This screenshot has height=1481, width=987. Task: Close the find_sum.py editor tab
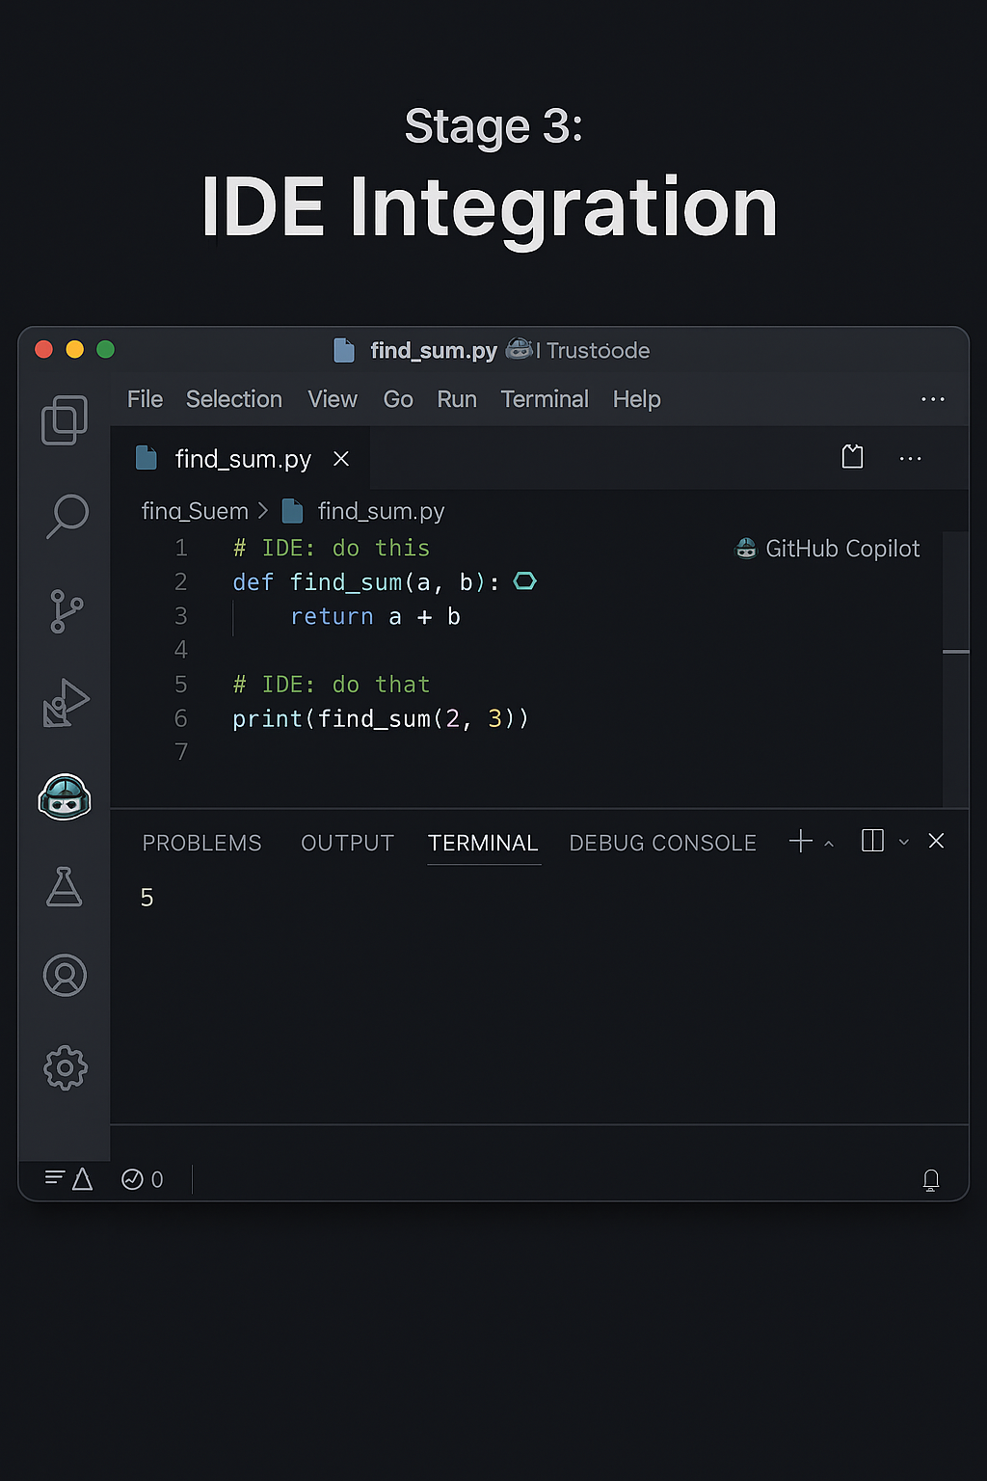coord(341,459)
